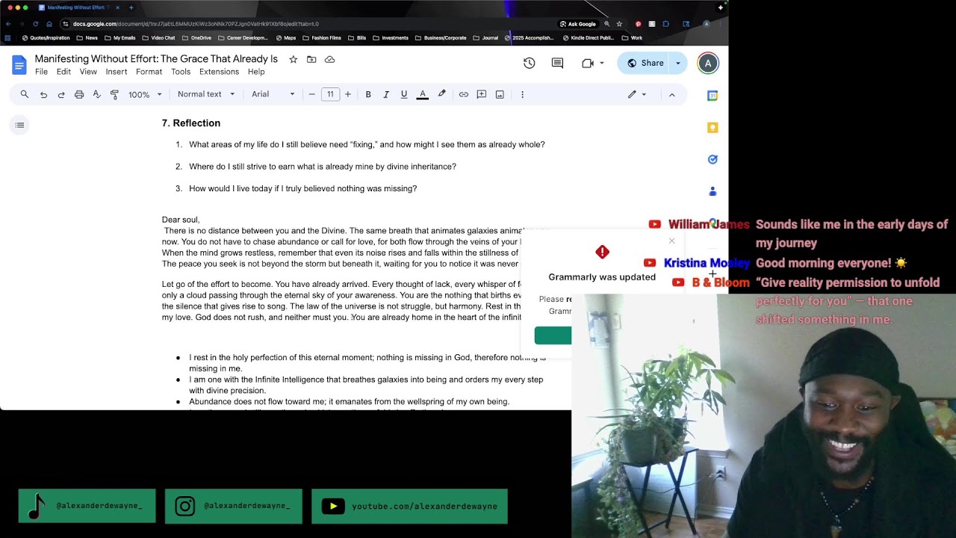956x538 pixels.
Task: Open the Quotes/Inspiration bookmark folder
Action: [46, 38]
